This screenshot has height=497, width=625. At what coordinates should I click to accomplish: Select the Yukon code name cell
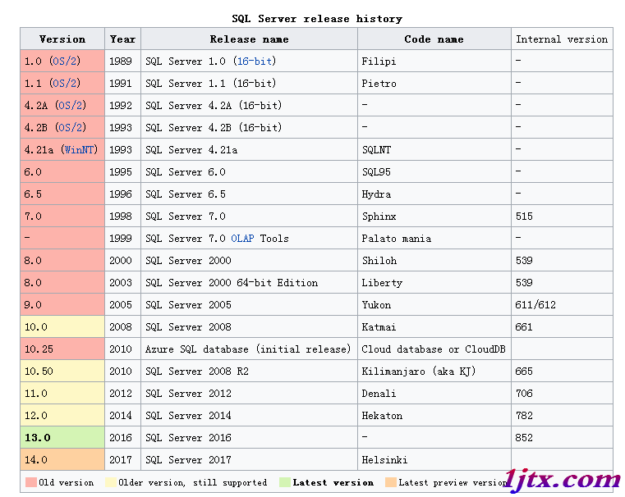pos(434,305)
